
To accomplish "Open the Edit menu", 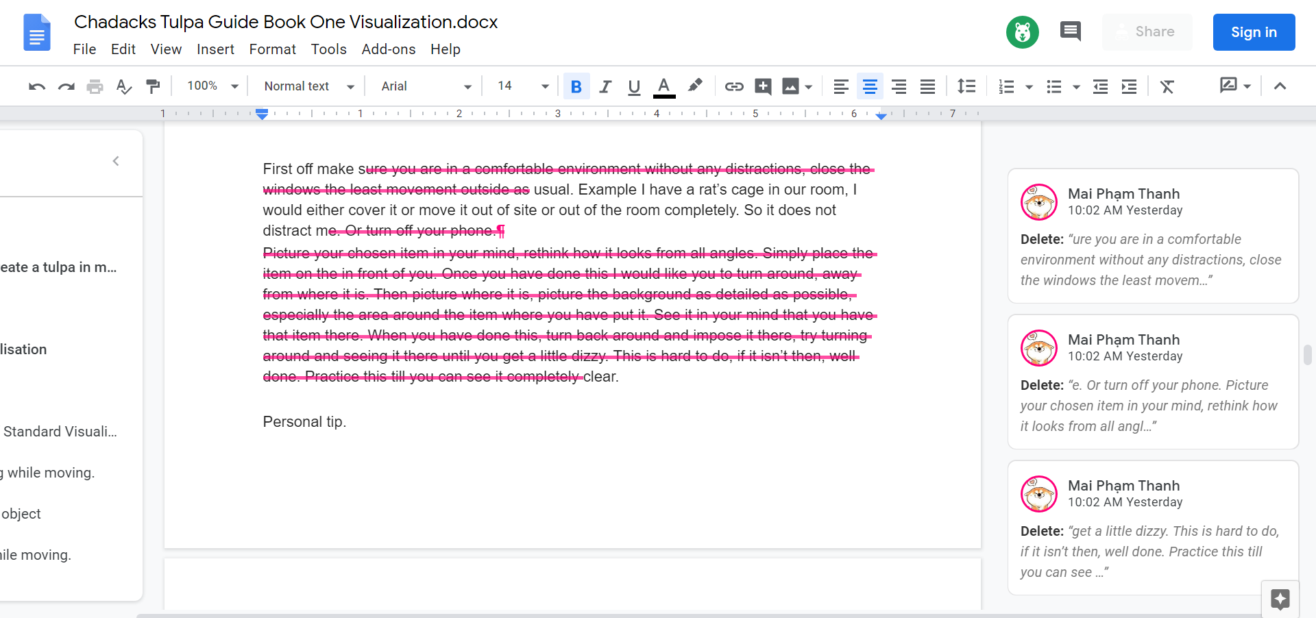I will coord(123,49).
